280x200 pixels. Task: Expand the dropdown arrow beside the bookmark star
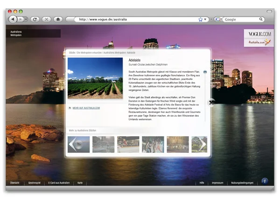(x=206, y=20)
